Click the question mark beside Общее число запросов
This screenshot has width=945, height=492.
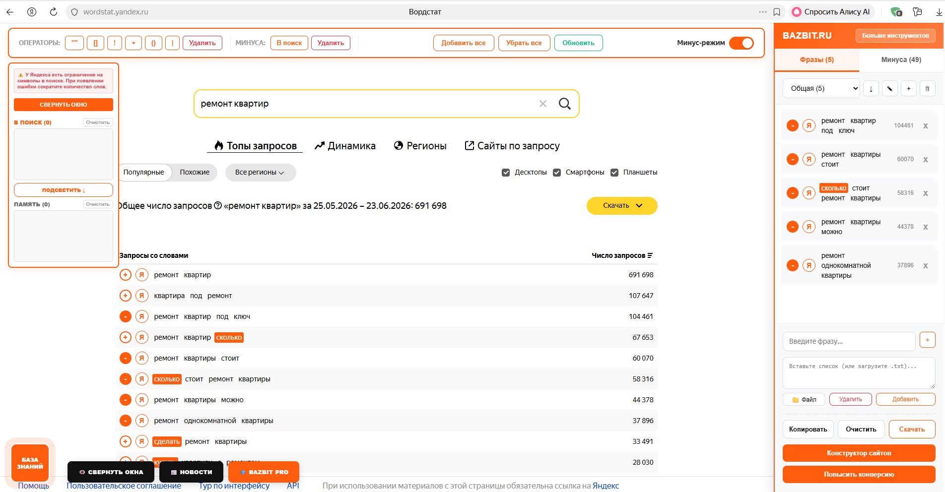pyautogui.click(x=218, y=206)
